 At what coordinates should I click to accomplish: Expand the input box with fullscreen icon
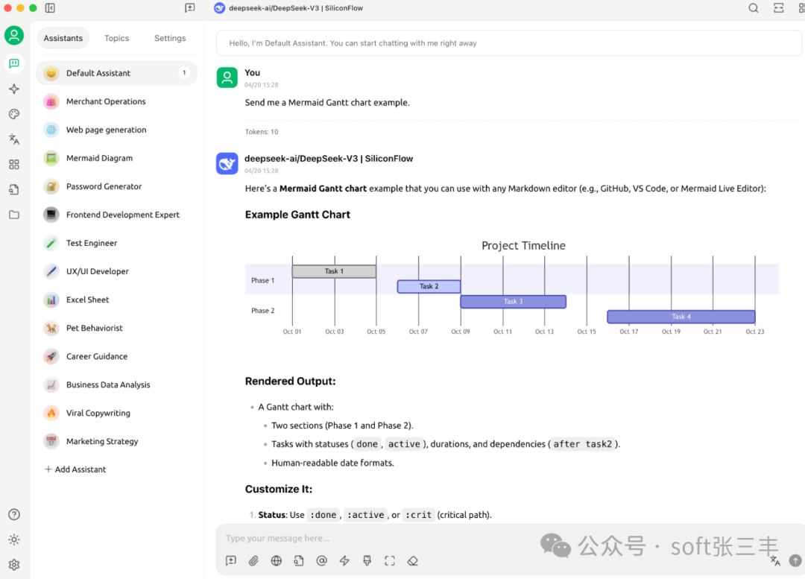click(x=390, y=560)
